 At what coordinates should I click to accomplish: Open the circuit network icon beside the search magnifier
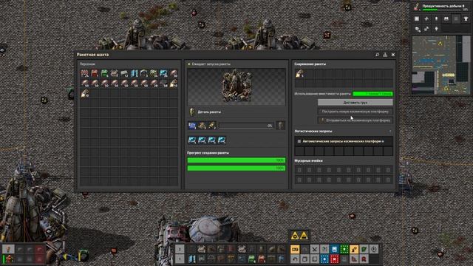click(385, 55)
